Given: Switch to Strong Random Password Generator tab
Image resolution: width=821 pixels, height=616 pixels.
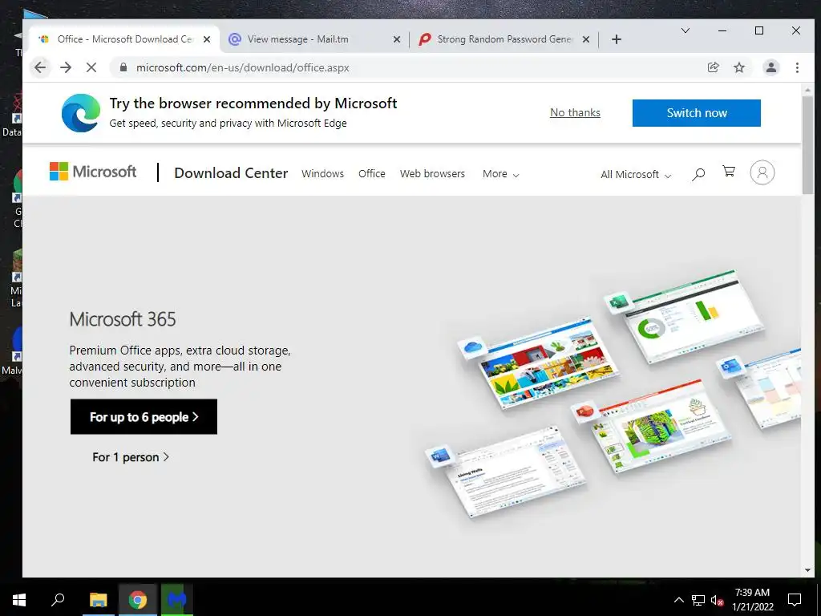Looking at the screenshot, I should [x=504, y=39].
